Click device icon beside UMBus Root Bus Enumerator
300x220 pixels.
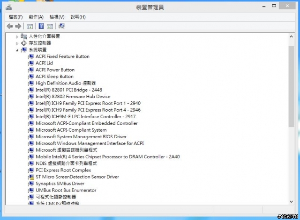[31, 191]
